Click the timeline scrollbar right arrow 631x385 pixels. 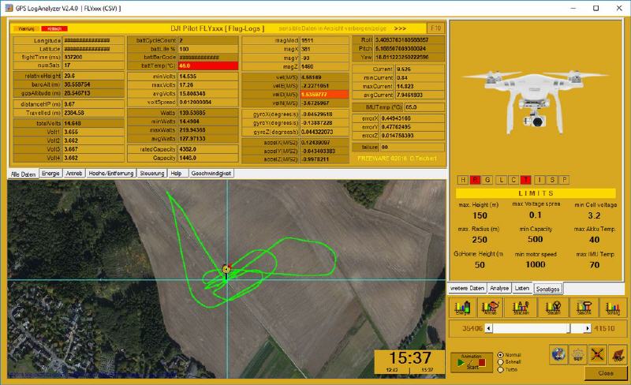588,328
